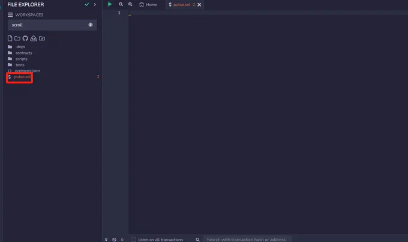This screenshot has width=408, height=242.
Task: Click the File Explorer panel title
Action: click(x=26, y=5)
